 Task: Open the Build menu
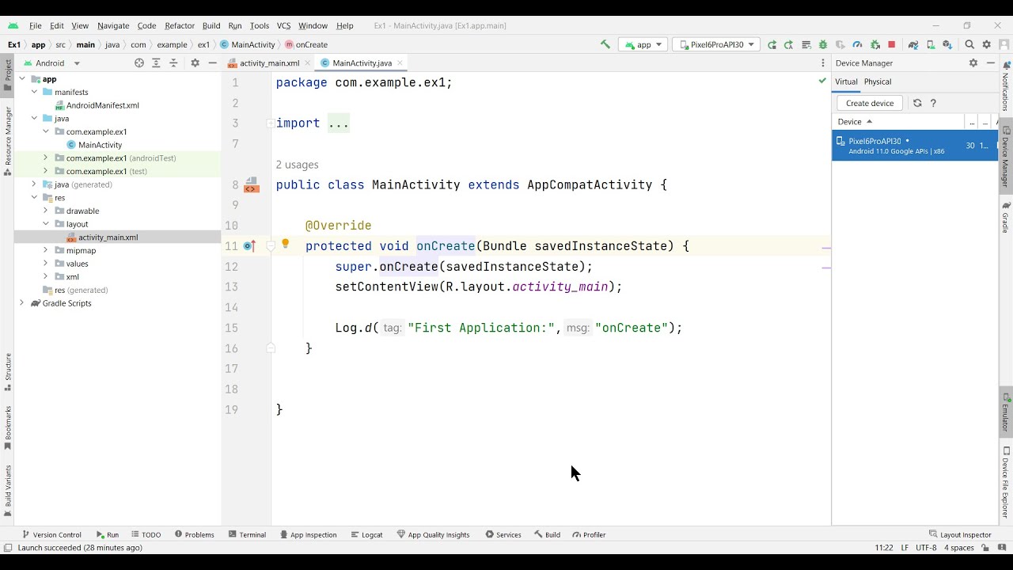(x=211, y=25)
